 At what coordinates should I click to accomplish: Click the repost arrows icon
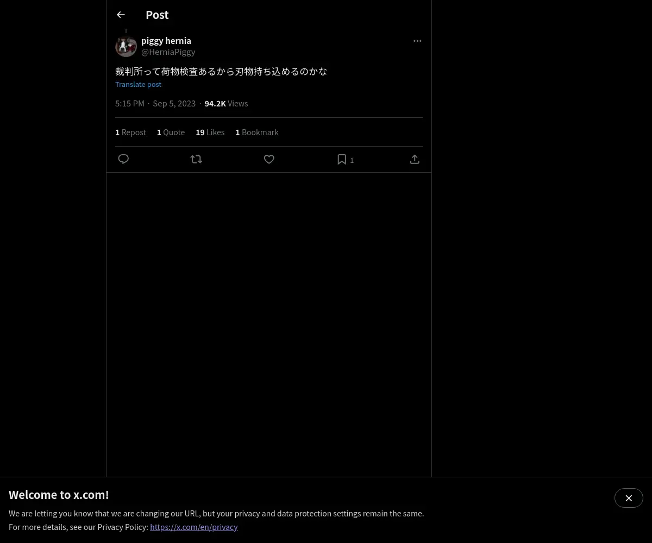196,159
